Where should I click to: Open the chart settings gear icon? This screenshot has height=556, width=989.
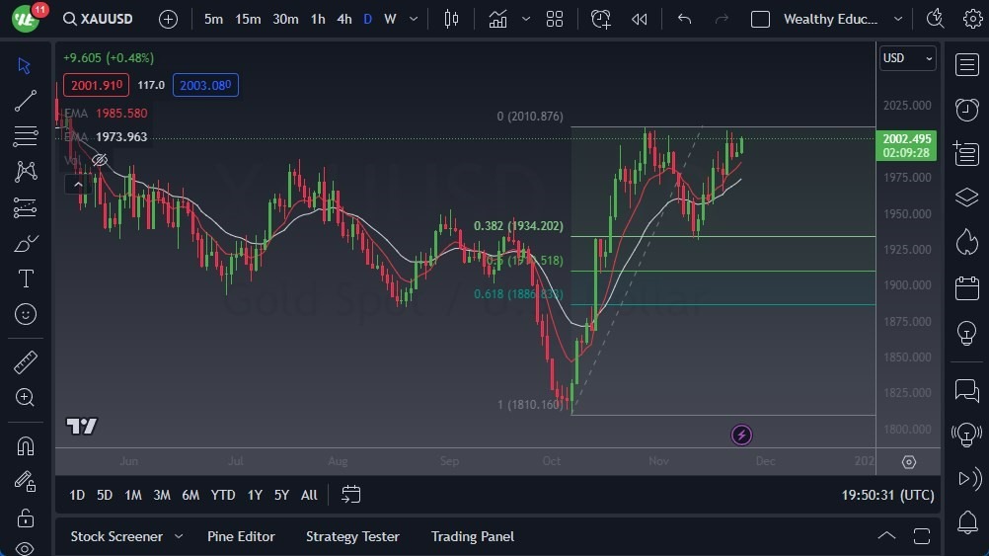point(972,19)
